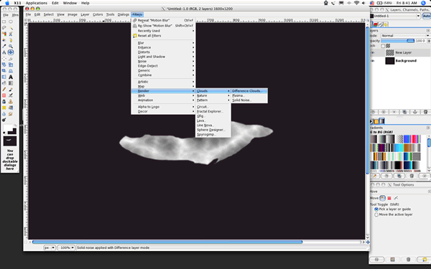Tick the Lock checkbox in Layers panel
The height and width of the screenshot is (269, 431).
click(383, 46)
